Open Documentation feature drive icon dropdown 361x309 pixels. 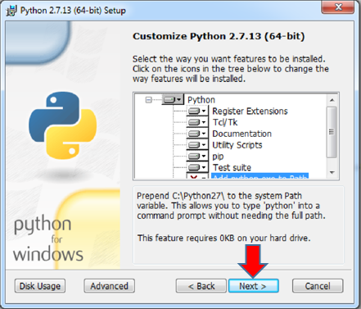tap(197, 134)
